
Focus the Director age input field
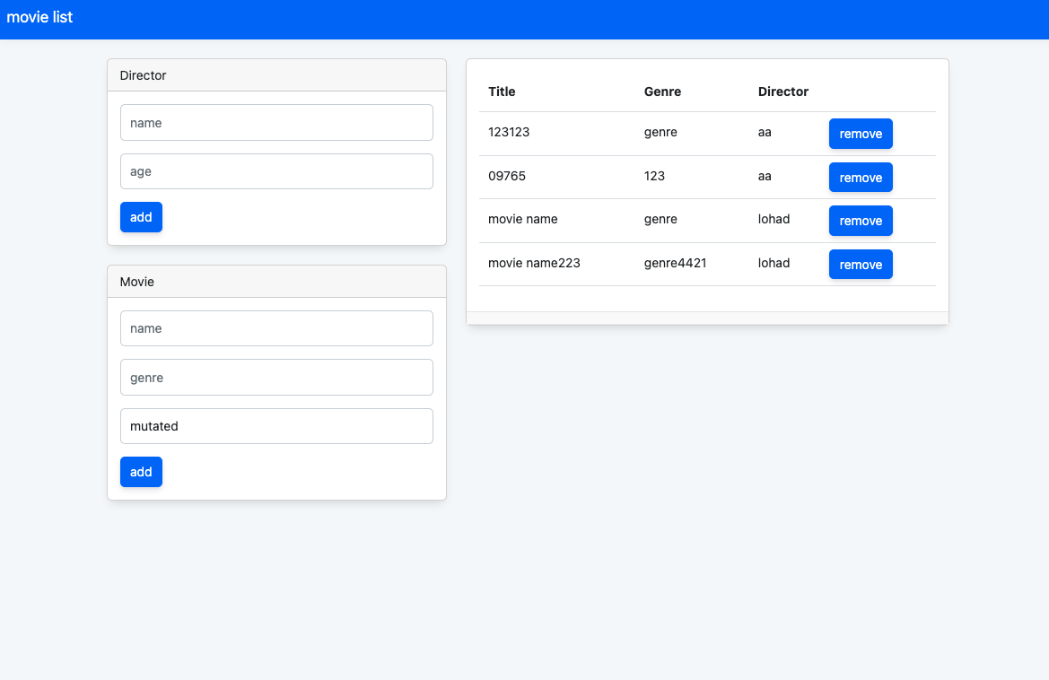[x=276, y=171]
